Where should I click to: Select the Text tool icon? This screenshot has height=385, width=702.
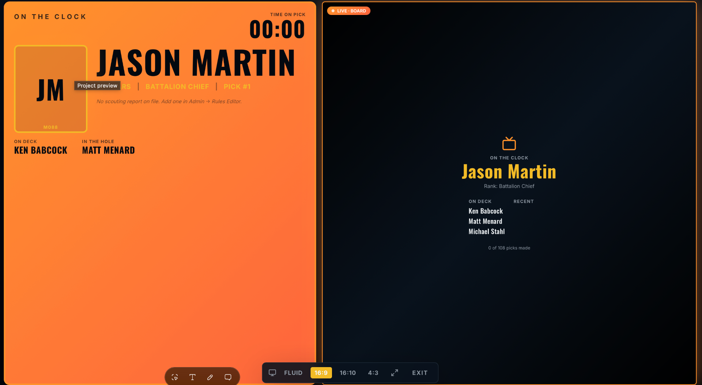coord(192,377)
